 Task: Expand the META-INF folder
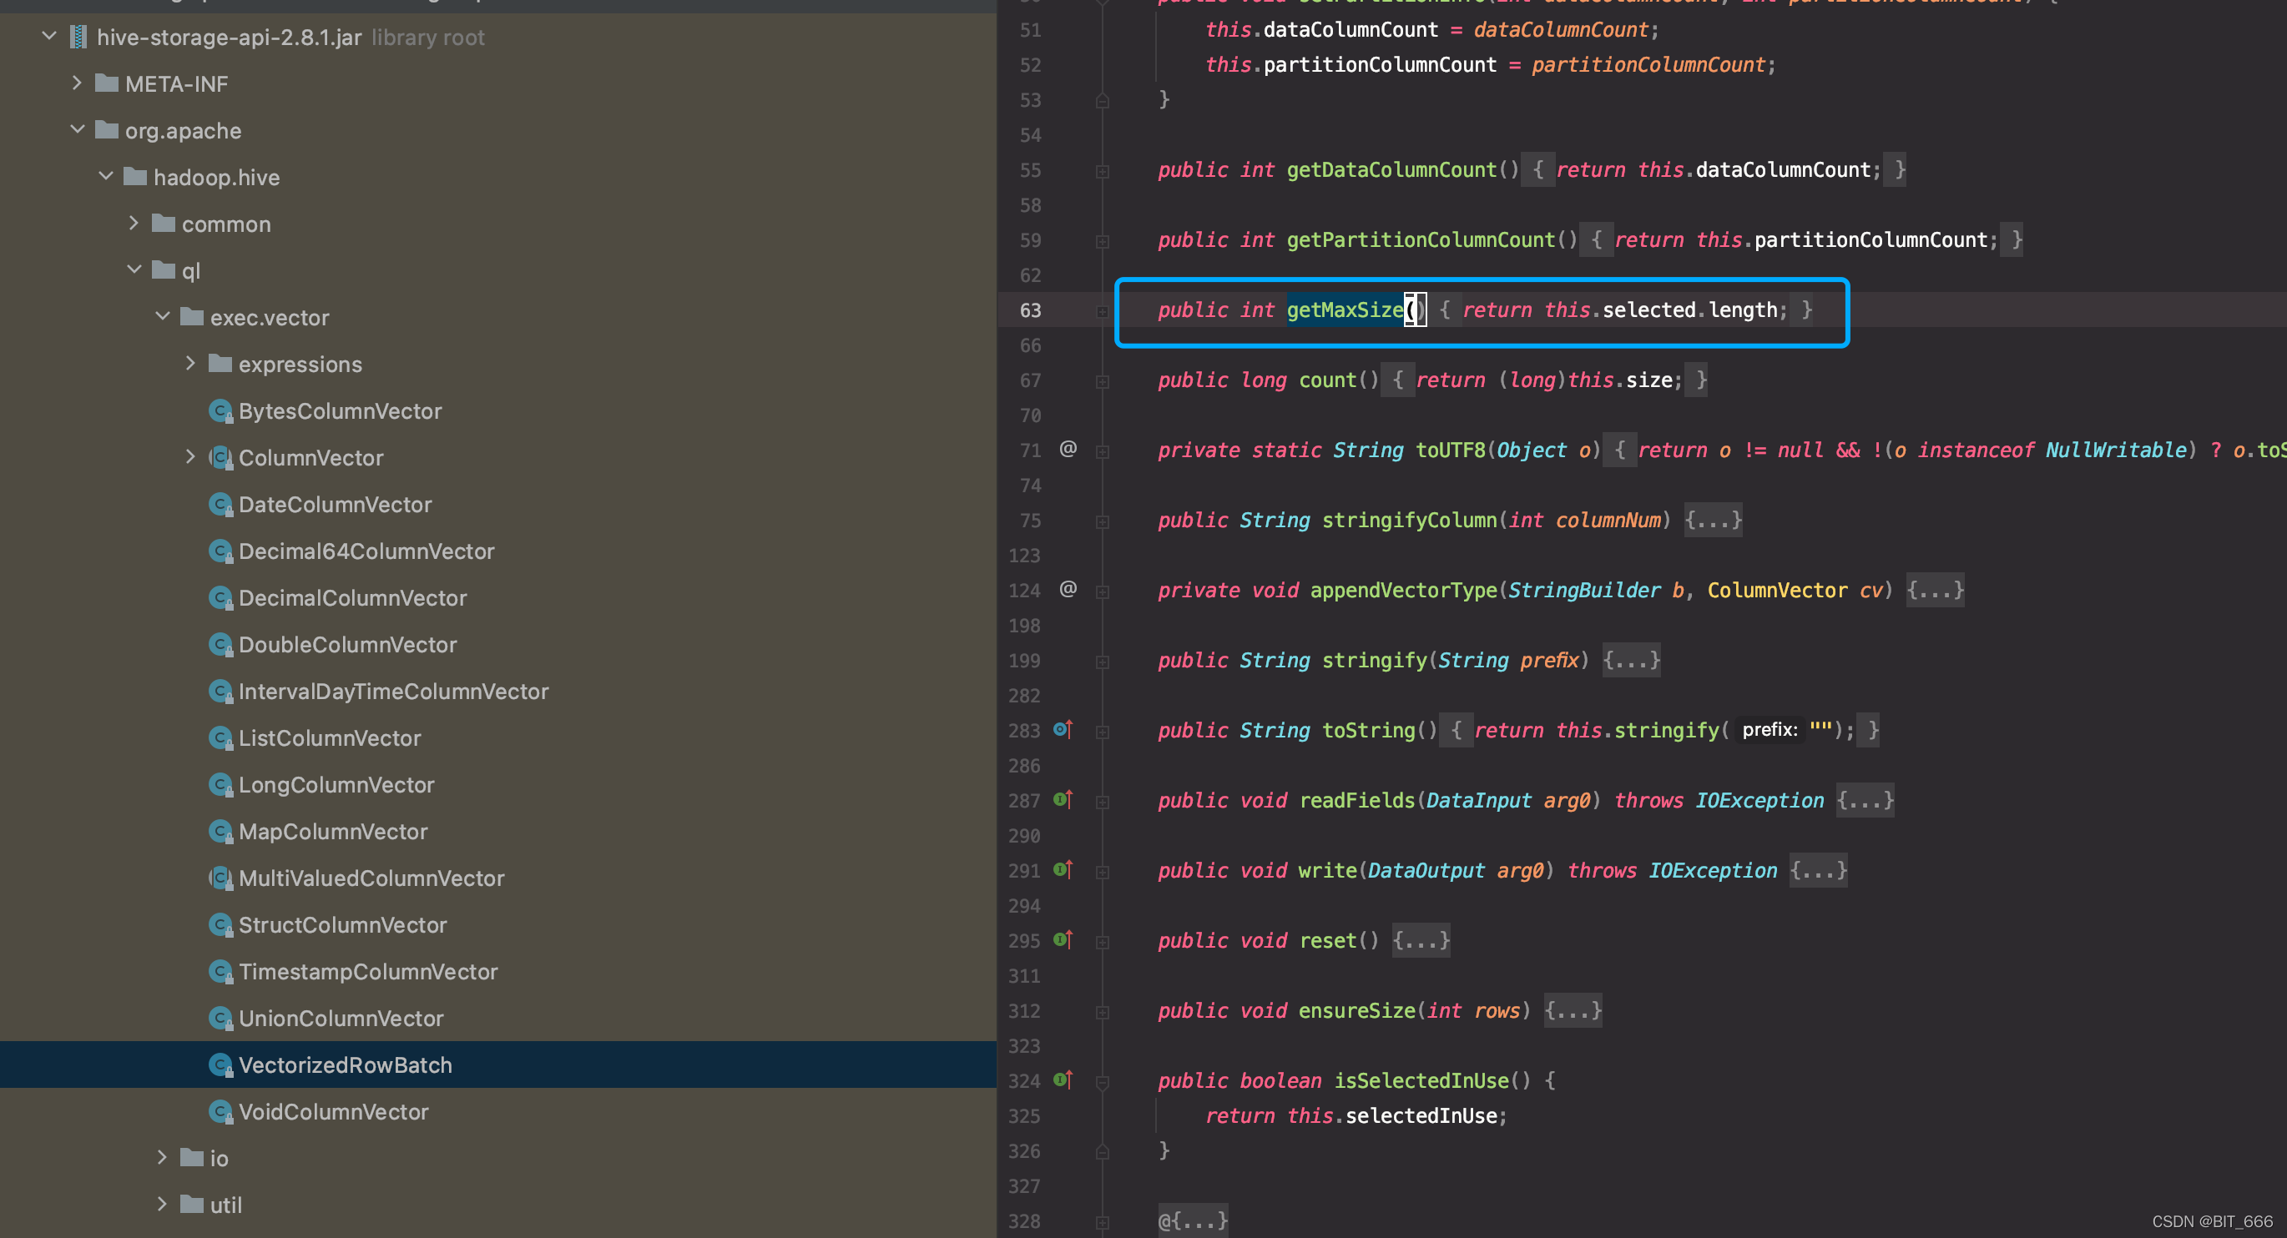(78, 83)
